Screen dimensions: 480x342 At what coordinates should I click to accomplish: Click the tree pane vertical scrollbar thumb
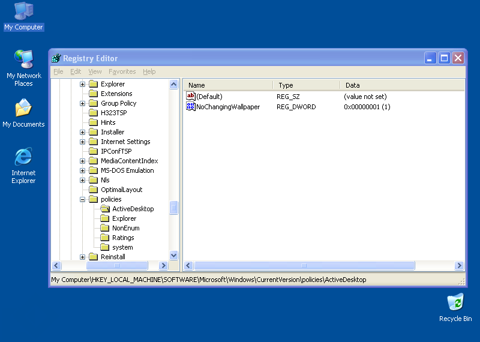[x=173, y=208]
